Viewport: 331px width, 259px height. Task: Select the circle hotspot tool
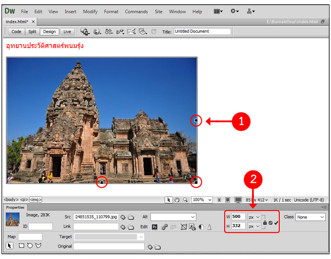[29, 246]
